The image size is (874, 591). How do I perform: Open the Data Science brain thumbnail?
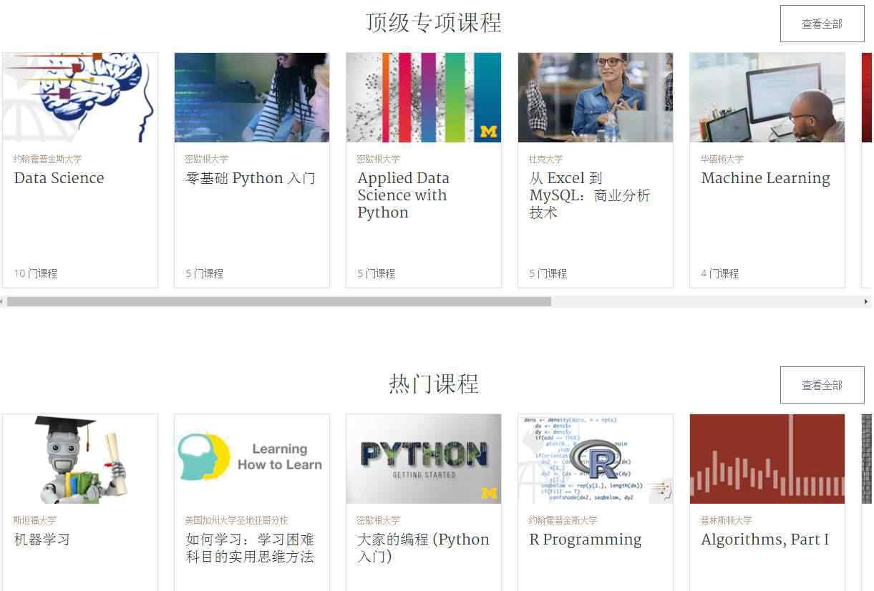(80, 97)
